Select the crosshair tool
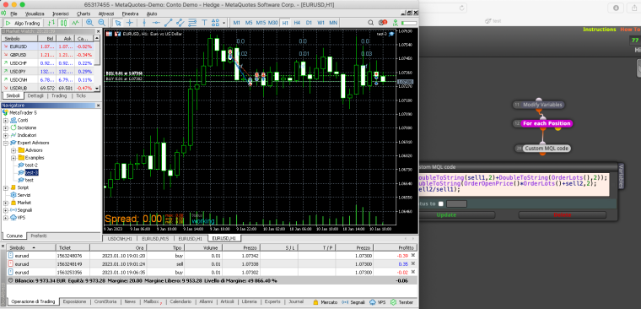Image resolution: width=641 pixels, height=309 pixels. point(130,23)
